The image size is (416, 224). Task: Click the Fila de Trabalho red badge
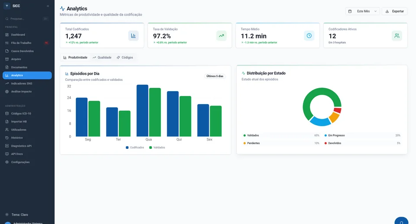(x=46, y=43)
